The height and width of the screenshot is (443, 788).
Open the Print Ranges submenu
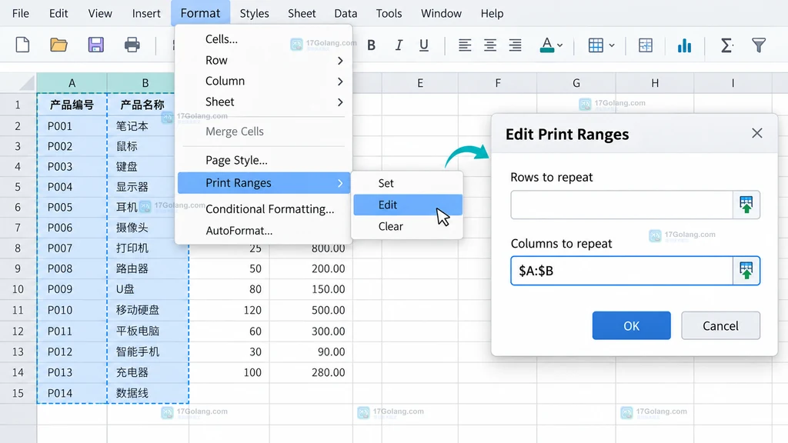pos(263,183)
